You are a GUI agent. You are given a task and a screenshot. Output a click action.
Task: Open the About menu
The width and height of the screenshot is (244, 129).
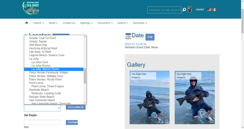(x=53, y=23)
